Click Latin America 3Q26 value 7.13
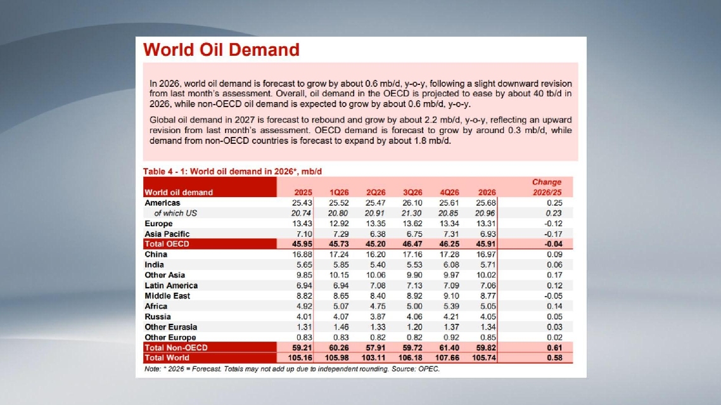The height and width of the screenshot is (405, 721). pos(415,285)
